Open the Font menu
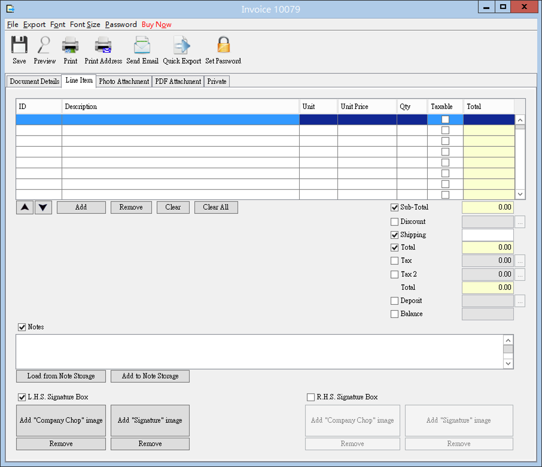This screenshot has height=467, width=542. (58, 24)
